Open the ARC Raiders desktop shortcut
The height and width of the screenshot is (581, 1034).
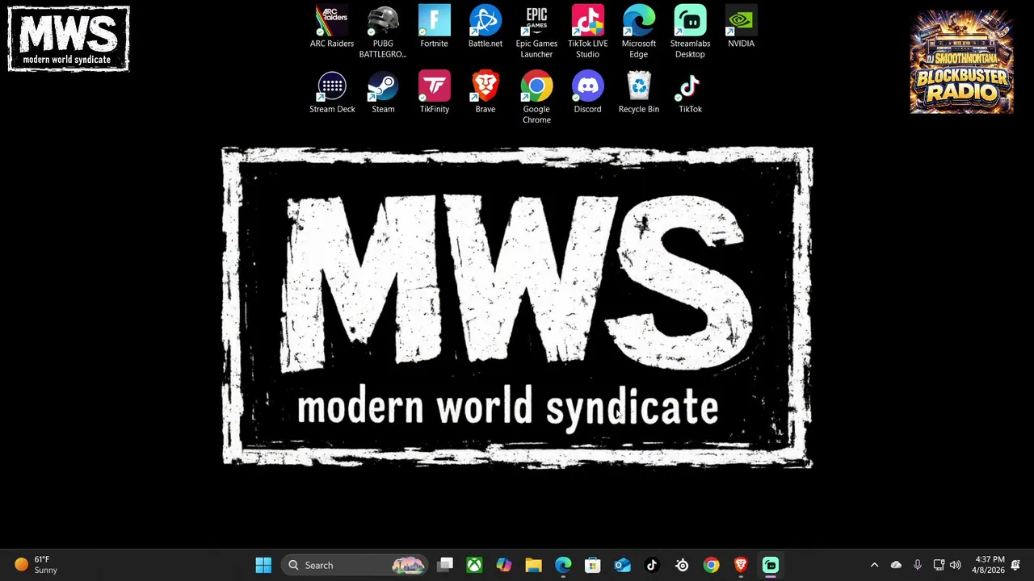(x=331, y=27)
